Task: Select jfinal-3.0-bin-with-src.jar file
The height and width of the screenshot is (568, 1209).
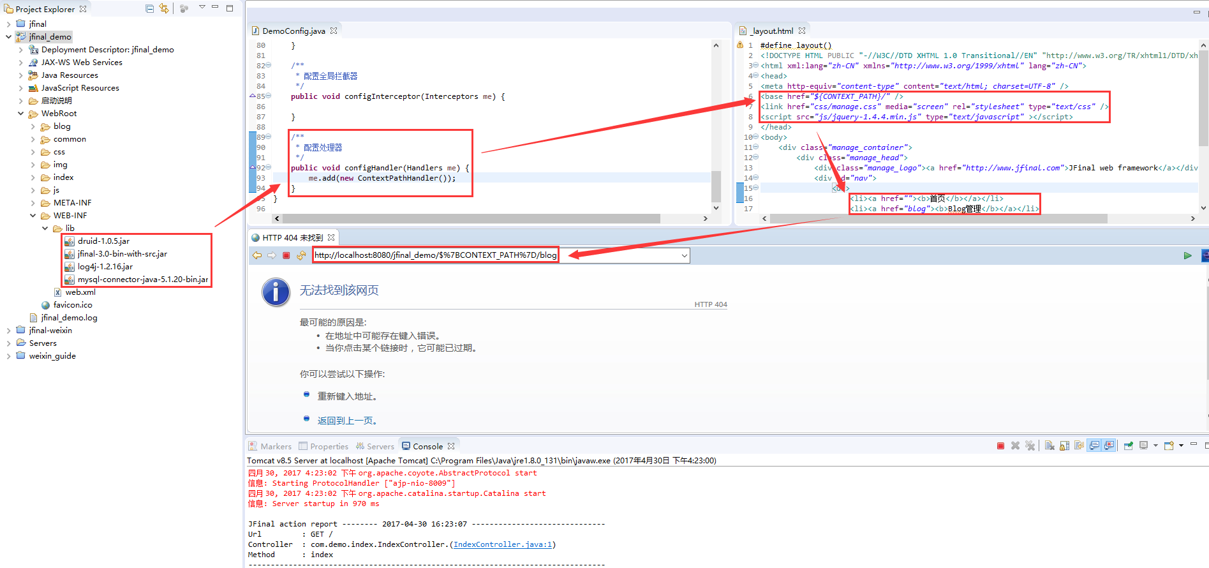Action: click(115, 254)
